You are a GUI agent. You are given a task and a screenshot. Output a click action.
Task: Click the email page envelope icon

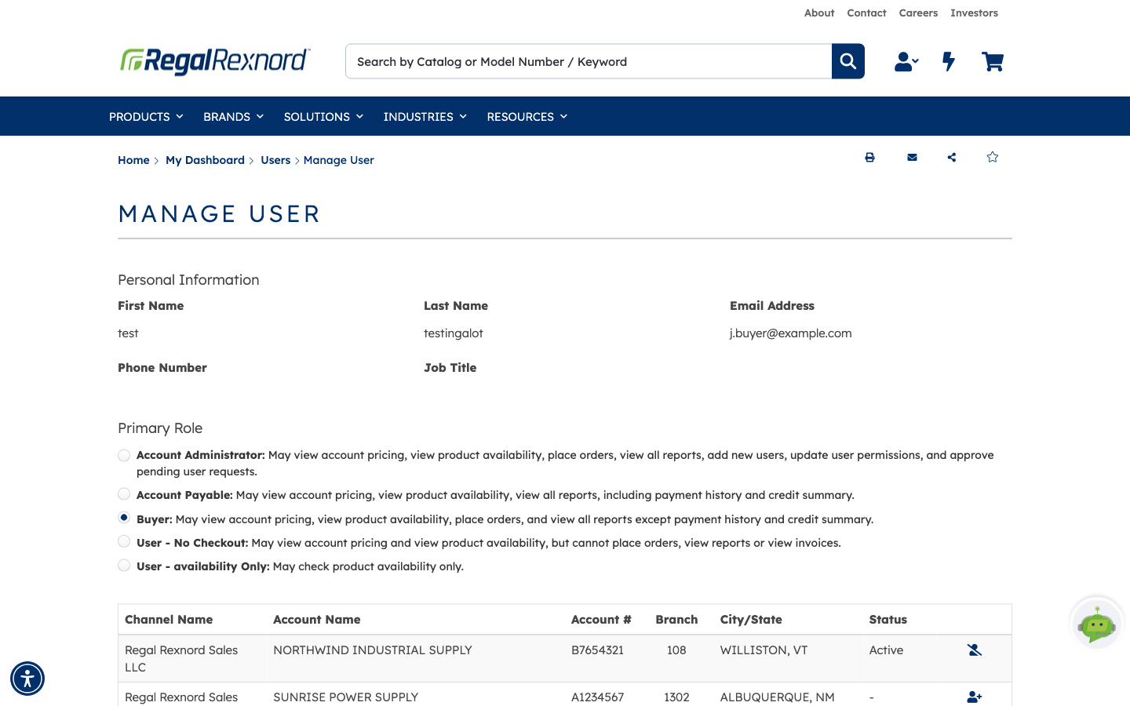[912, 158]
